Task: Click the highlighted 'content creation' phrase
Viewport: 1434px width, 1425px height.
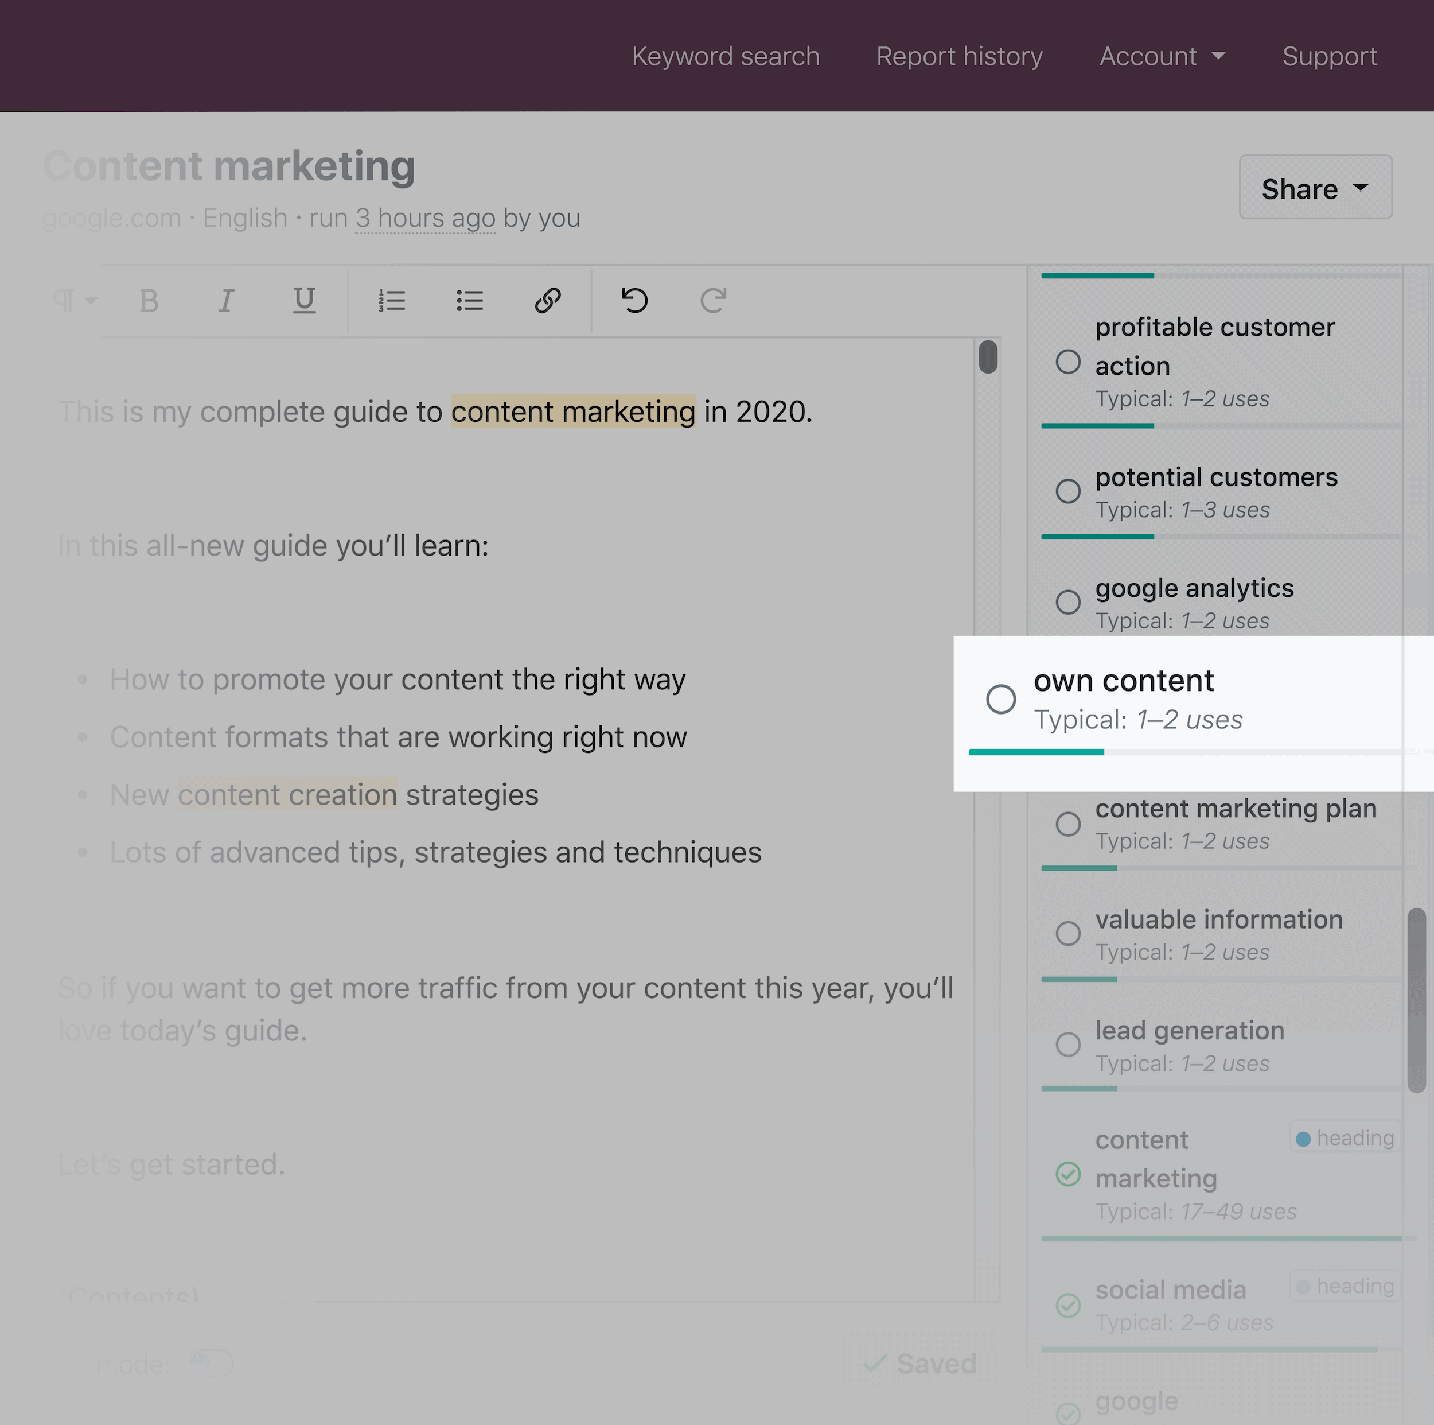Action: click(287, 794)
